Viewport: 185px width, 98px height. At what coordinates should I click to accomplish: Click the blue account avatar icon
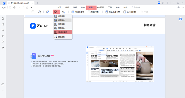(x=159, y=3)
